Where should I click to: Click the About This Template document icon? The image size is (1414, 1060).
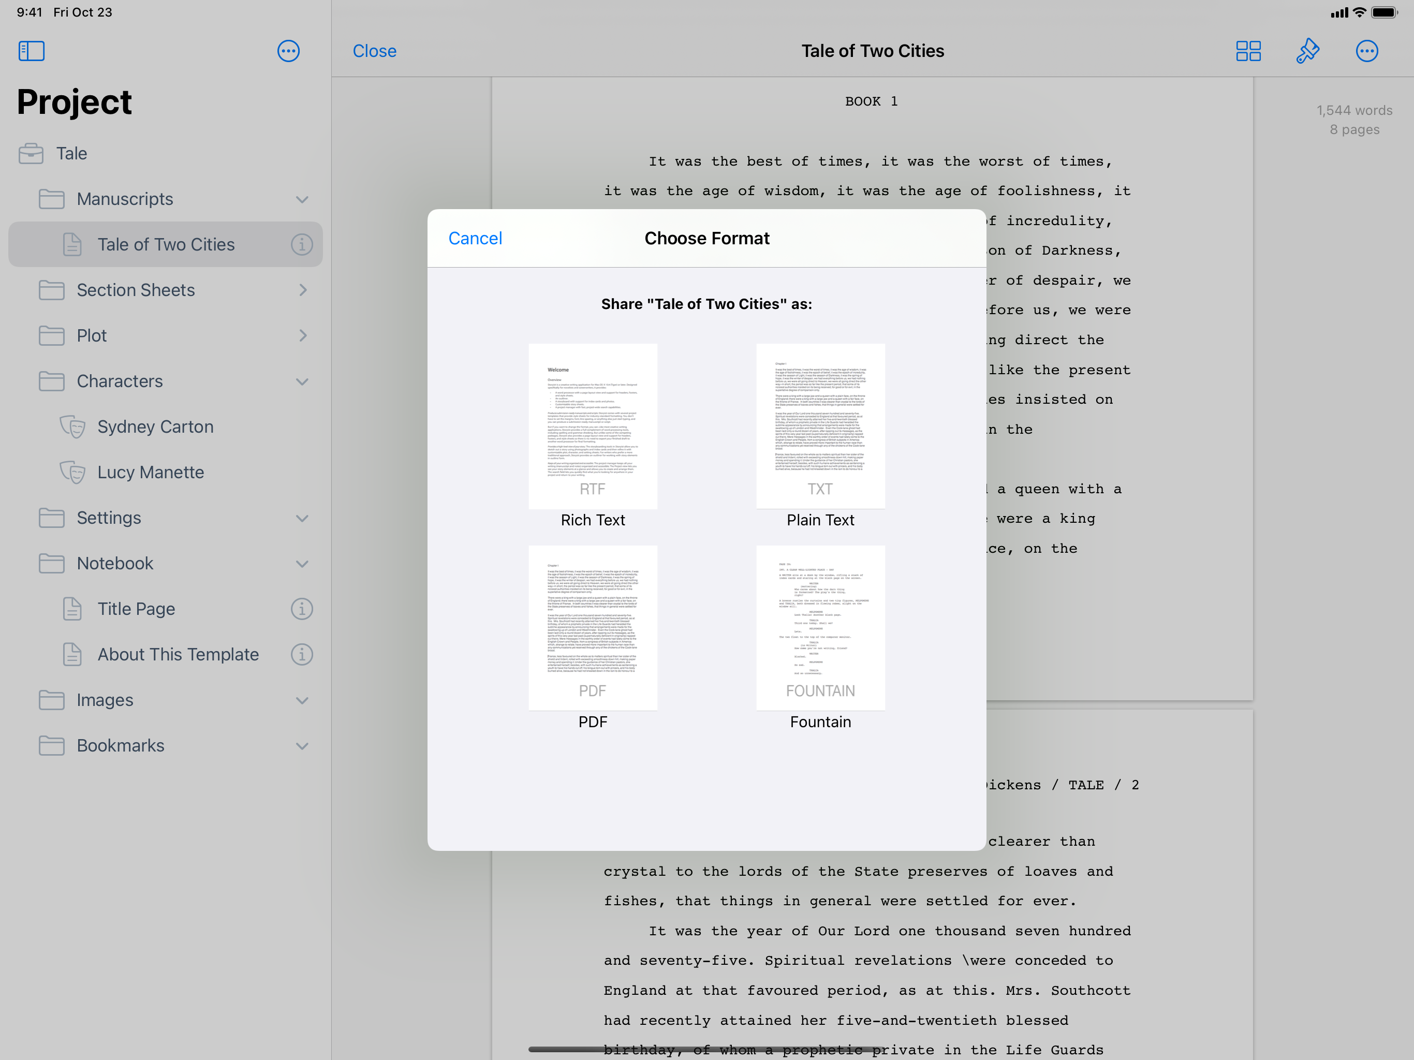pos(72,654)
